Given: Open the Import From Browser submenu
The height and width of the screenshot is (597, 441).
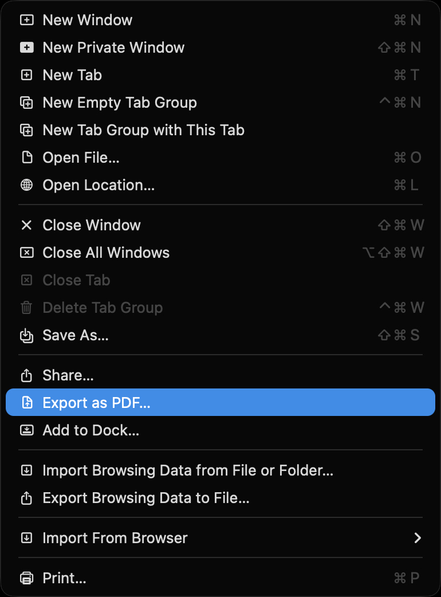Looking at the screenshot, I should click(115, 538).
